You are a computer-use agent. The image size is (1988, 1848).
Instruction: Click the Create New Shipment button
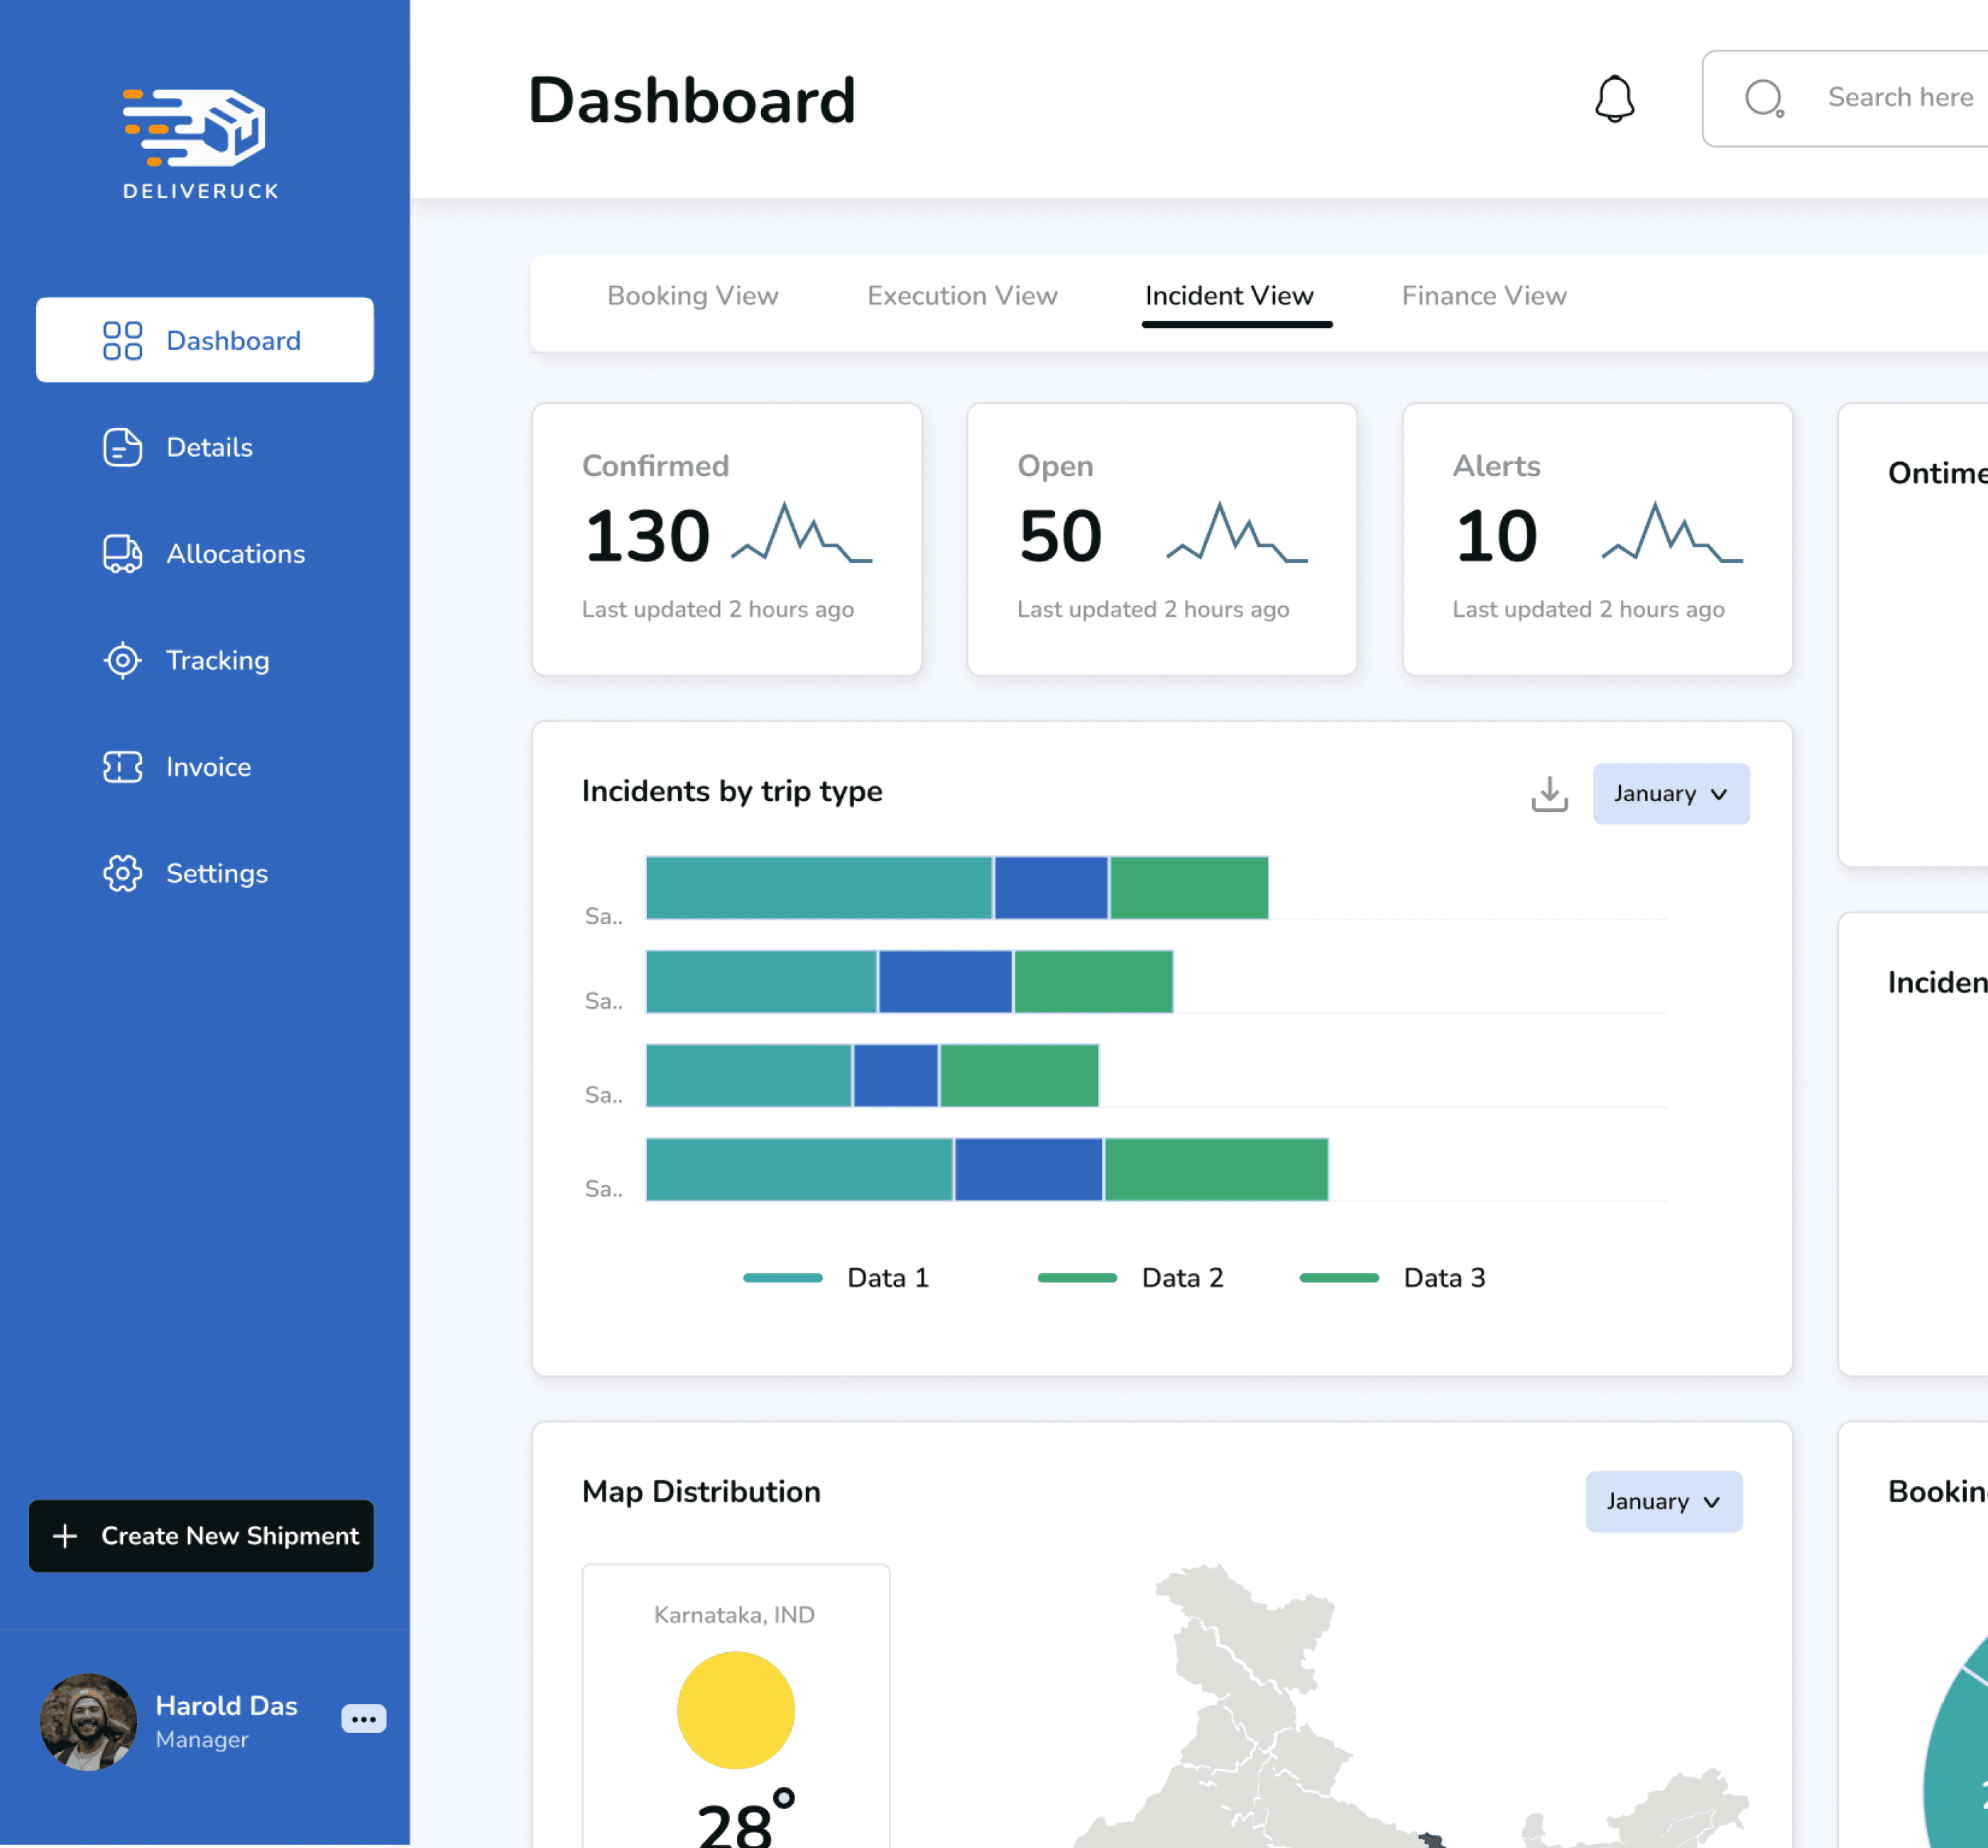(201, 1535)
